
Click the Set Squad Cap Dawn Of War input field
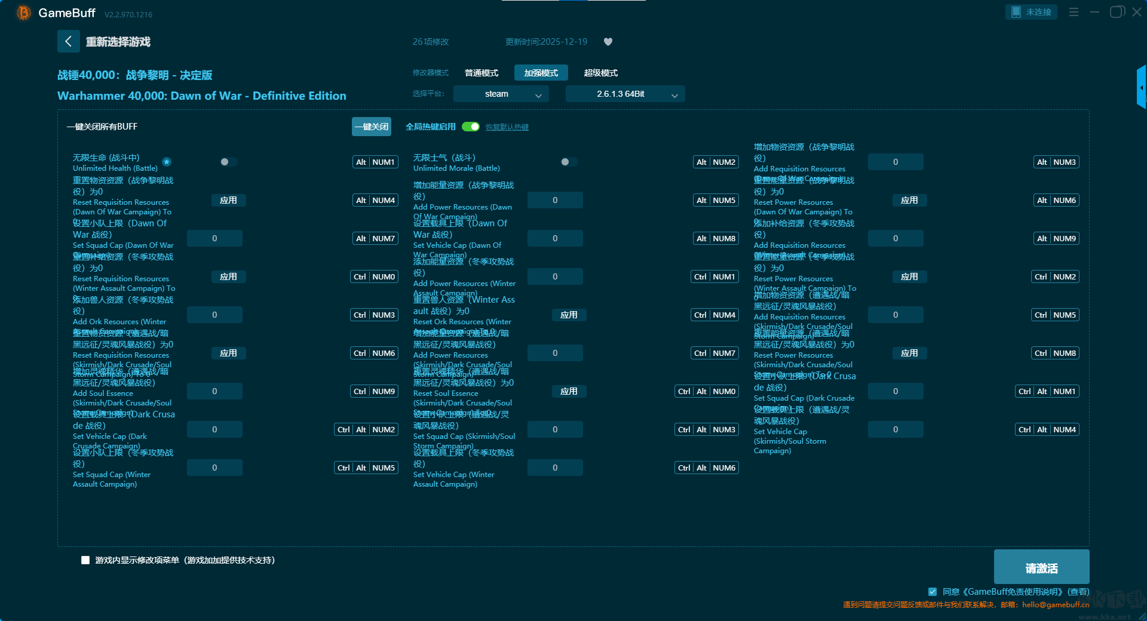(214, 238)
